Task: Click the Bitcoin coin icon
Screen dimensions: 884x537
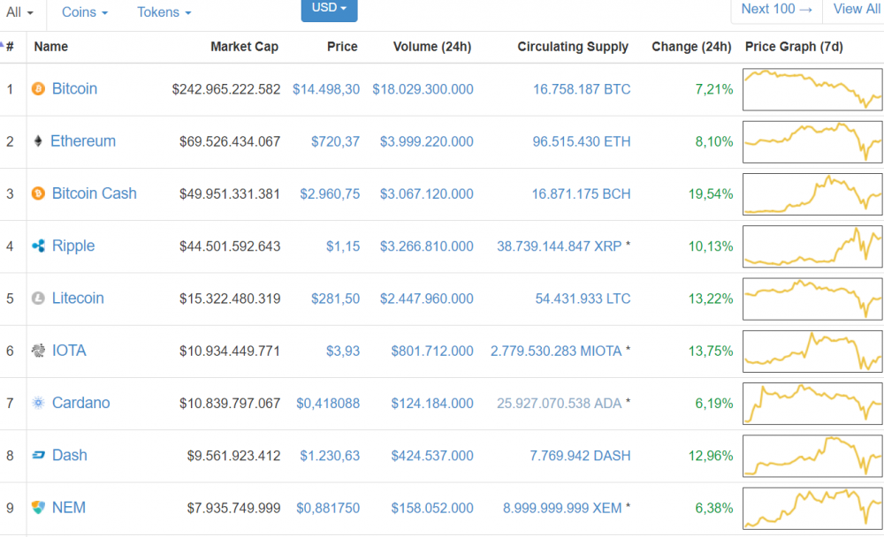Action: pos(38,89)
